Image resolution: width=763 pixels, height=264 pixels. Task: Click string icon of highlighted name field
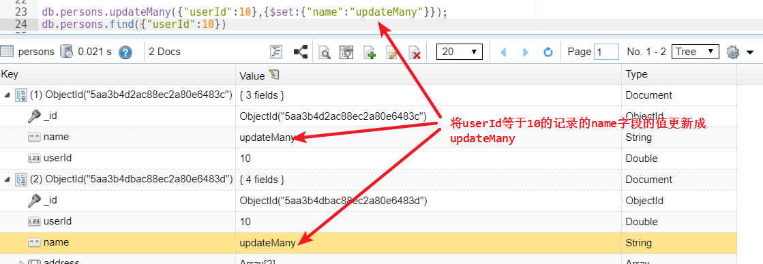tap(34, 243)
